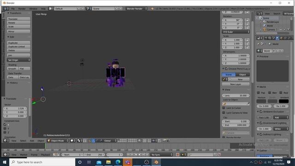Open the Set Origin dropdown
Image resolution: width=295 pixels, height=166 pixels.
(x=18, y=60)
